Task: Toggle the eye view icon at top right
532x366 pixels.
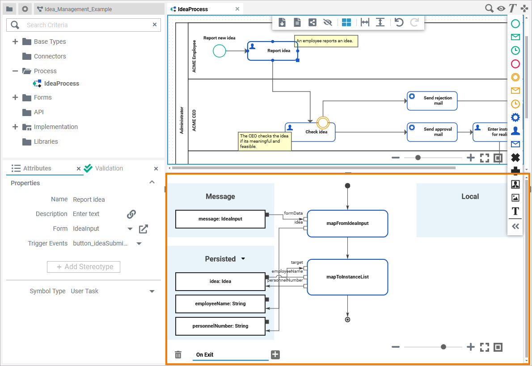Action: coord(501,8)
